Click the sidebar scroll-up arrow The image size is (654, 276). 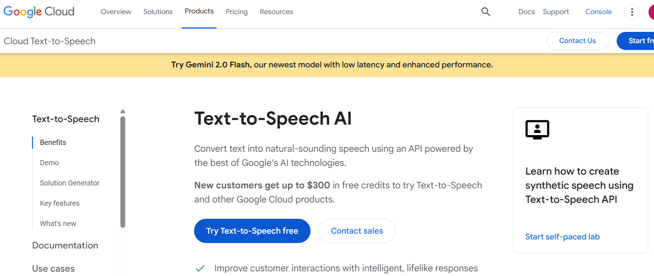(x=123, y=112)
